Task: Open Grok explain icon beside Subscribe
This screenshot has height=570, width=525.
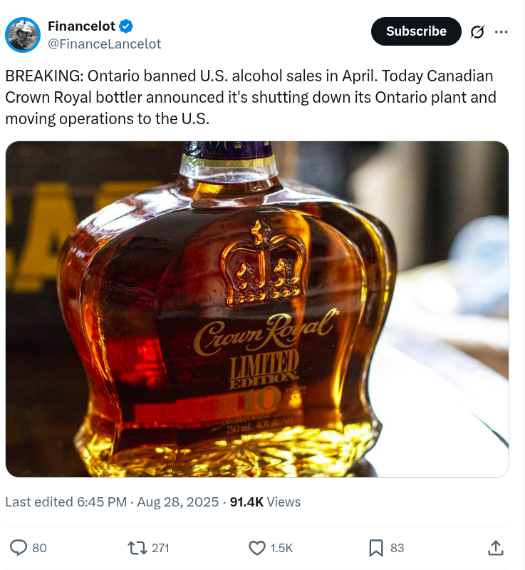Action: (x=477, y=32)
